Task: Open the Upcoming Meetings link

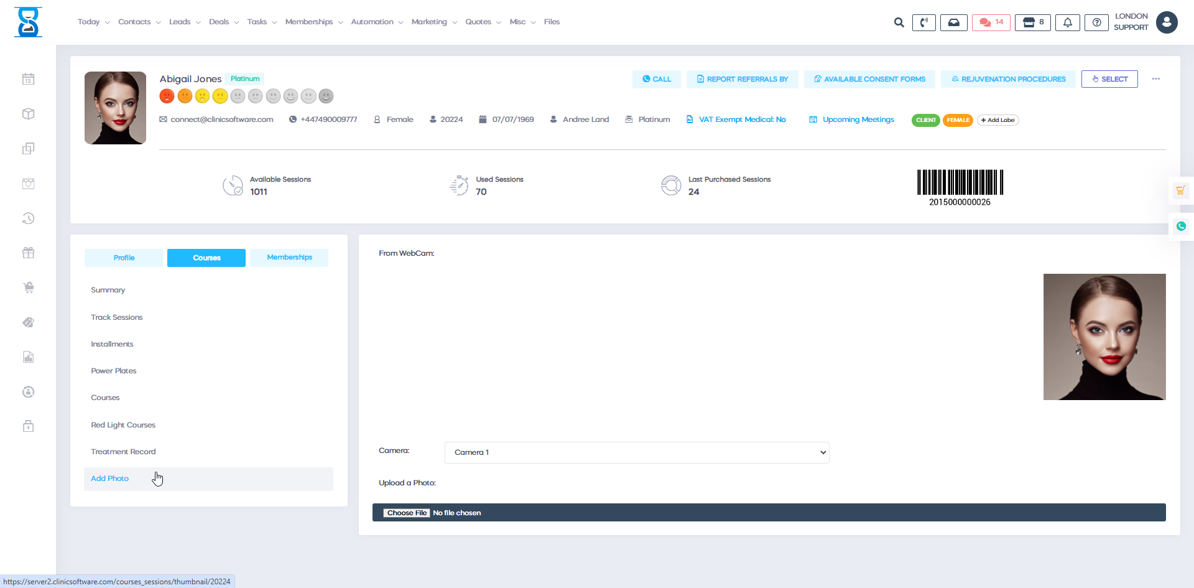Action: pos(858,119)
